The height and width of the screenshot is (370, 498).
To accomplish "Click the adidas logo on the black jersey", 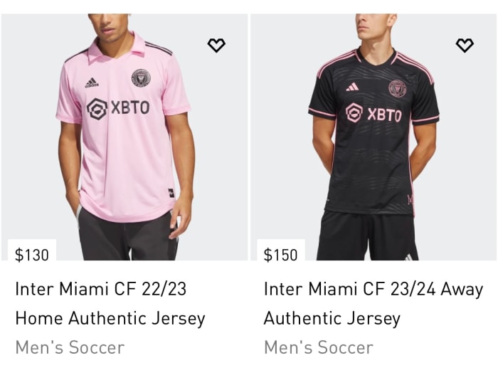I will click(x=351, y=87).
